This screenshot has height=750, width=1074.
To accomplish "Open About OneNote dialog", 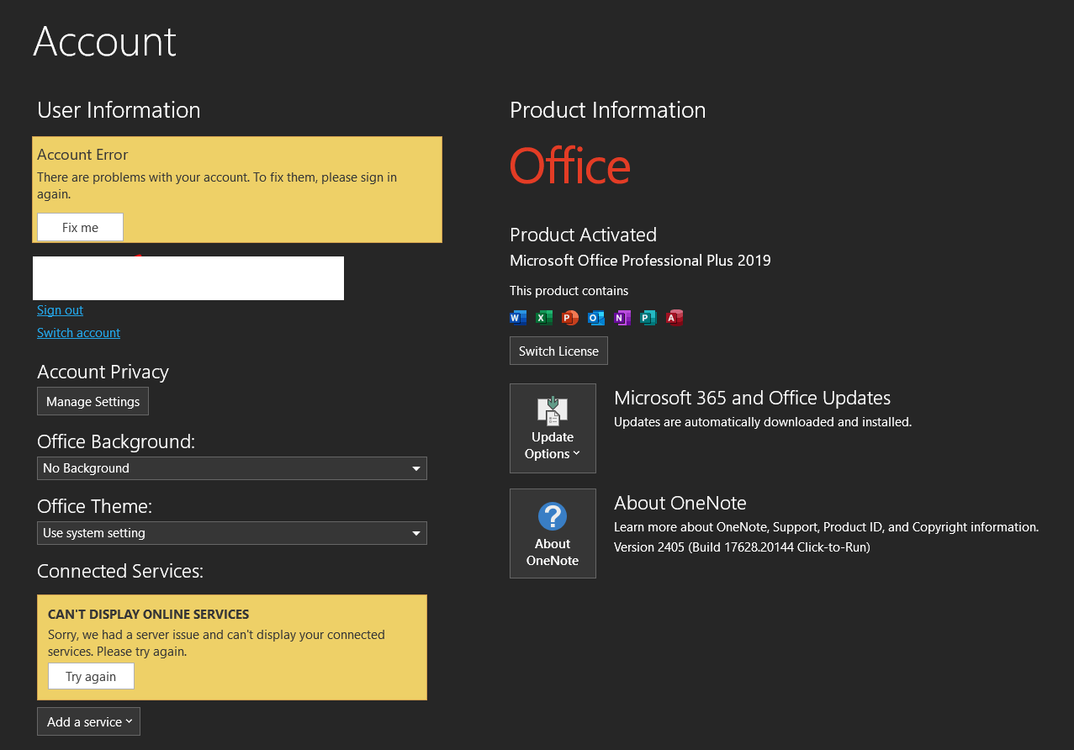I will click(553, 533).
